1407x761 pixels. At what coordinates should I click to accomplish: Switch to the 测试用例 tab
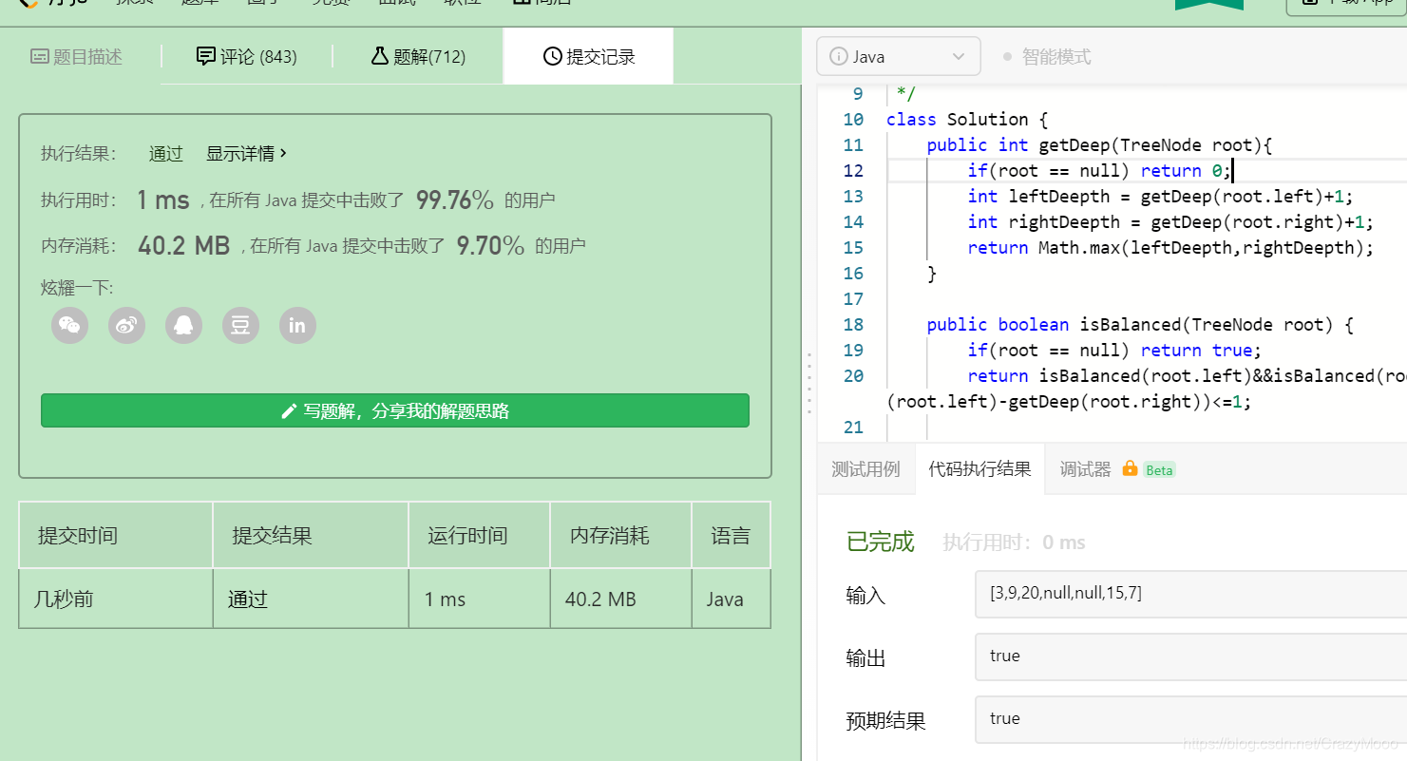[865, 468]
